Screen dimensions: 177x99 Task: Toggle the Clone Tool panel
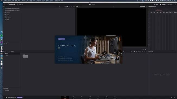pos(20,4)
